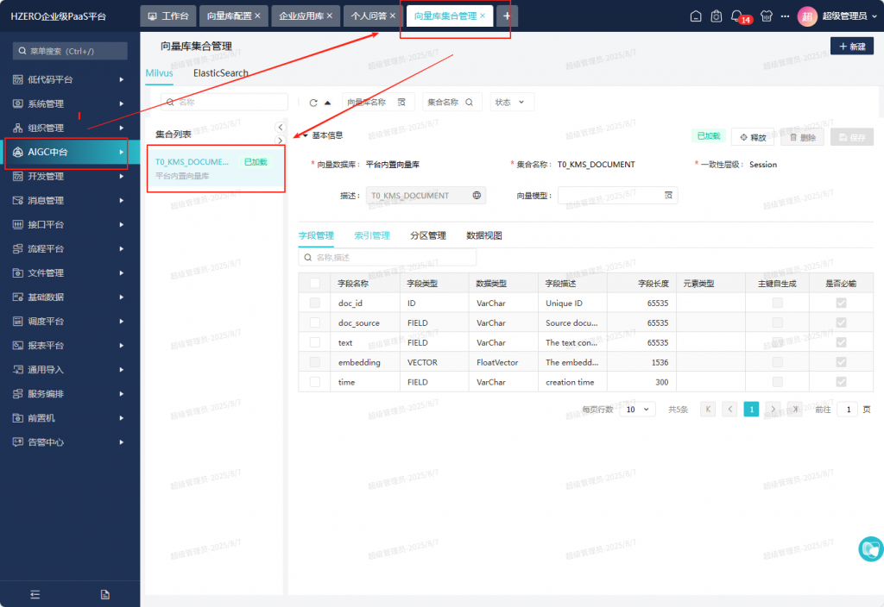Click the globe icon in 描述 field
Screen dimensions: 884x607
[477, 196]
